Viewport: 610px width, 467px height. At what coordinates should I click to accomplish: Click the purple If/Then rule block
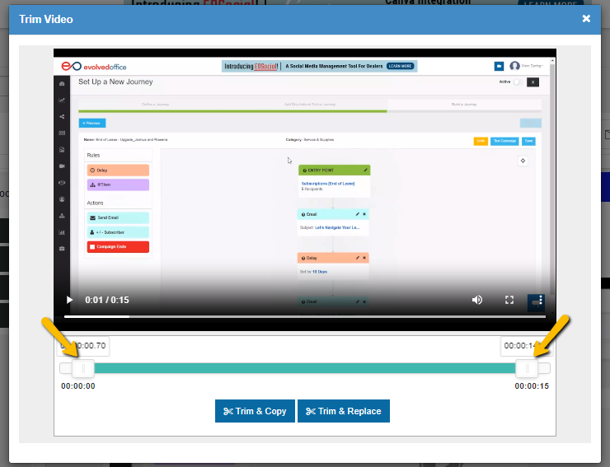point(118,184)
